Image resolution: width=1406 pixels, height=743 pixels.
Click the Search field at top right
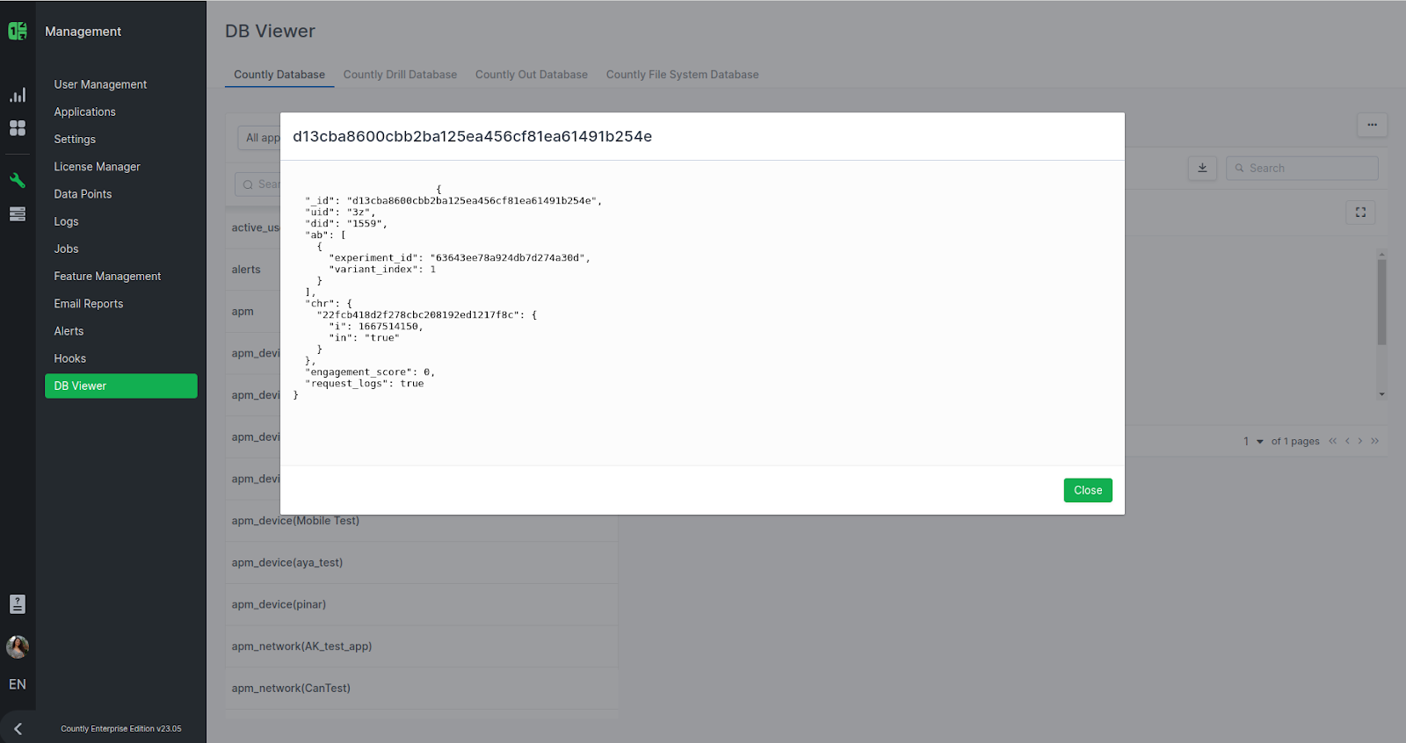click(x=1302, y=168)
